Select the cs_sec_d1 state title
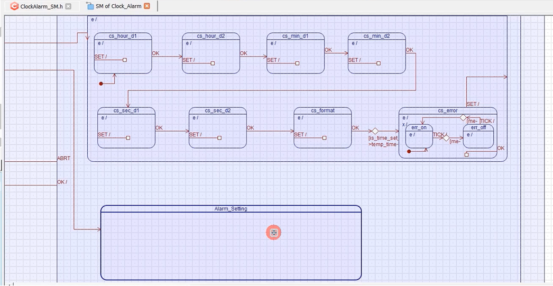 [x=126, y=110]
